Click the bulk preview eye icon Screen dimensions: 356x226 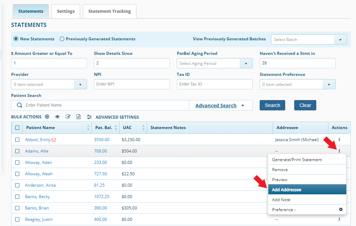pyautogui.click(x=57, y=117)
